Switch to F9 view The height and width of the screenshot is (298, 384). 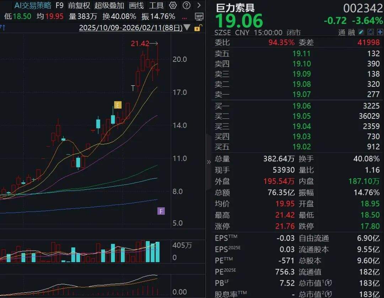pyautogui.click(x=59, y=5)
